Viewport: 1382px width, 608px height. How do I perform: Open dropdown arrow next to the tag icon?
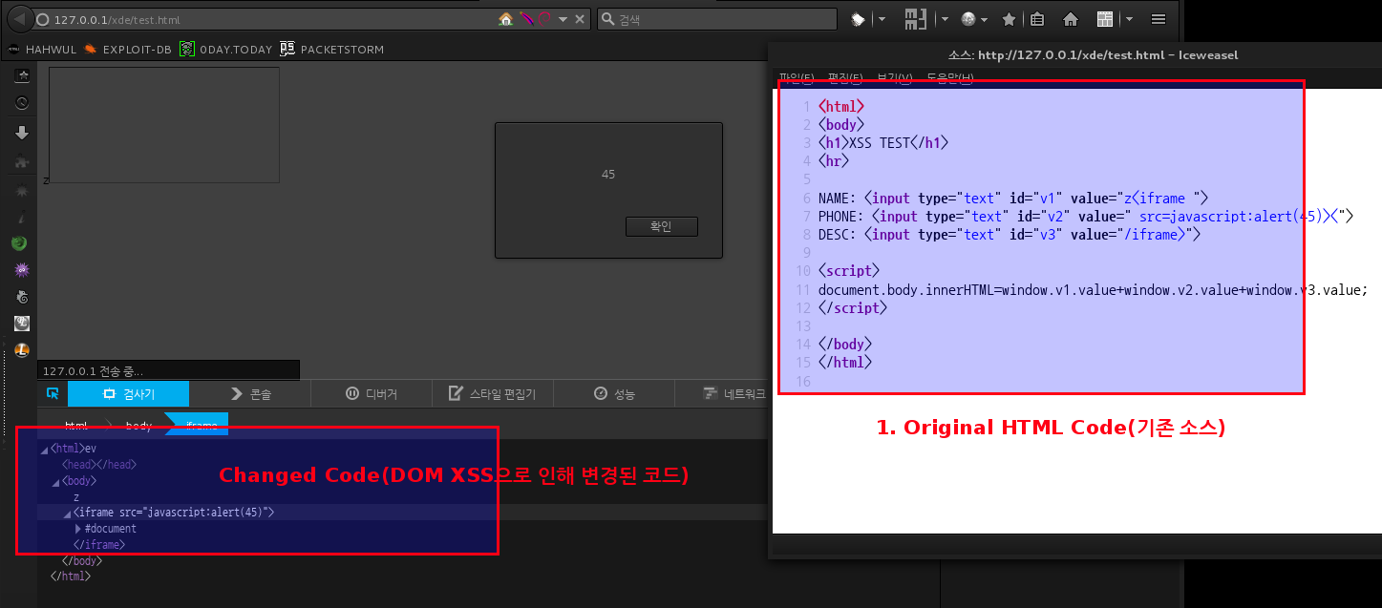click(x=882, y=19)
